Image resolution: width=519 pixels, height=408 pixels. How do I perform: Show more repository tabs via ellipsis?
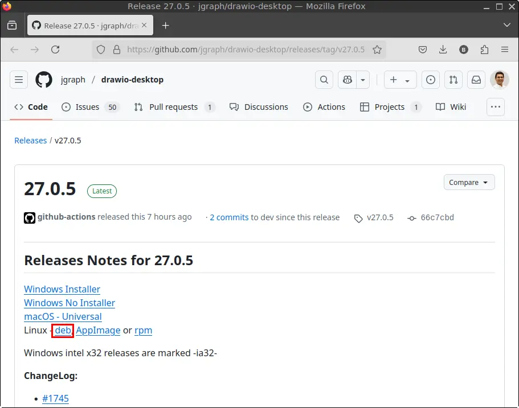coord(496,107)
